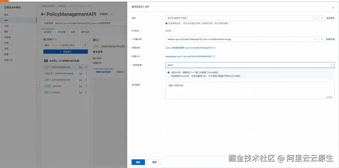Select the GET /policies/{policyId} list row
Screen dimensions: 339x168
[x=66, y=80]
